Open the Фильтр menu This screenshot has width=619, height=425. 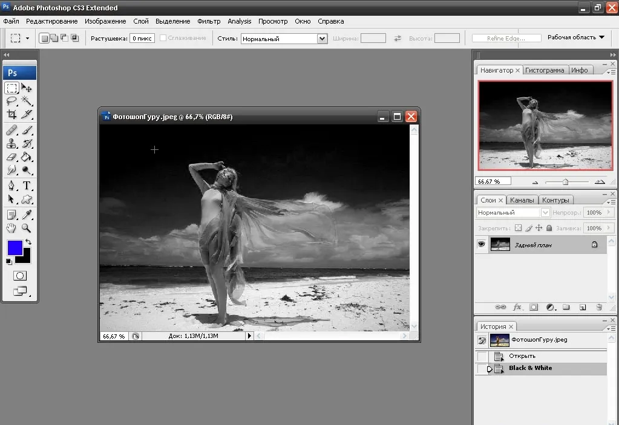pyautogui.click(x=209, y=21)
